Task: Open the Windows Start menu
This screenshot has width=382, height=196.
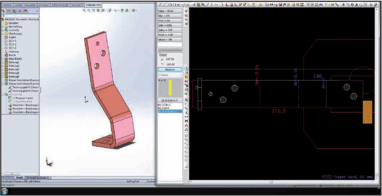Action: (4, 191)
